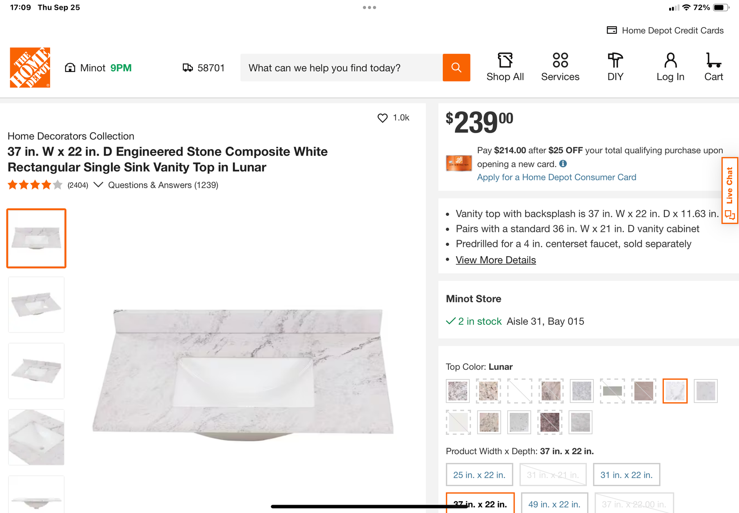Change the delivery ZIP code 58701

pyautogui.click(x=204, y=68)
